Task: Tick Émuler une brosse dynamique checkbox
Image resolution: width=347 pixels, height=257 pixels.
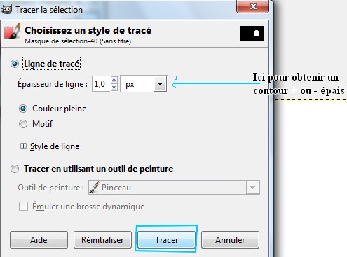Action: [23, 207]
